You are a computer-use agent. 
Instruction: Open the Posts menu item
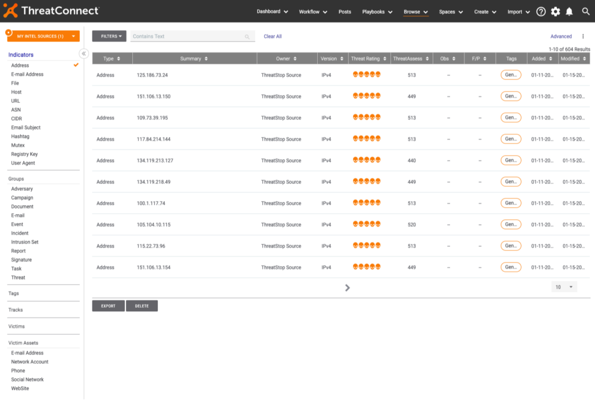click(x=344, y=12)
